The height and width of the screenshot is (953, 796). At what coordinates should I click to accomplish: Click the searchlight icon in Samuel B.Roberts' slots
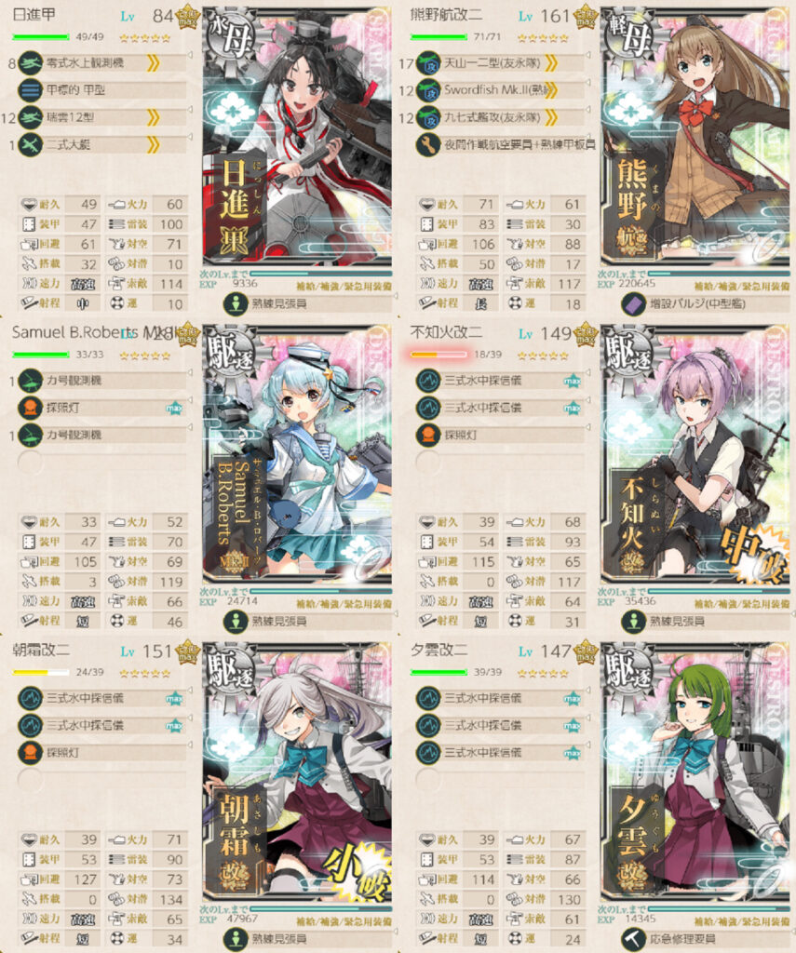coord(29,408)
